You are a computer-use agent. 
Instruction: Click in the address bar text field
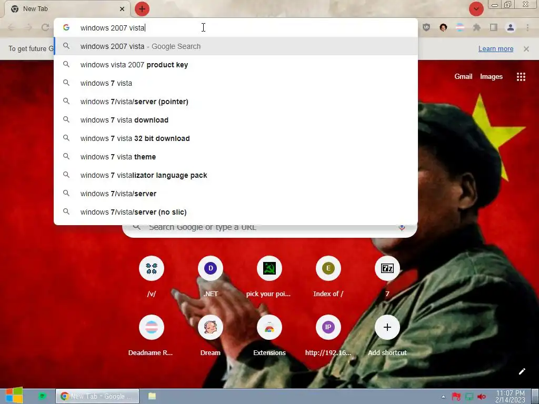point(235,27)
